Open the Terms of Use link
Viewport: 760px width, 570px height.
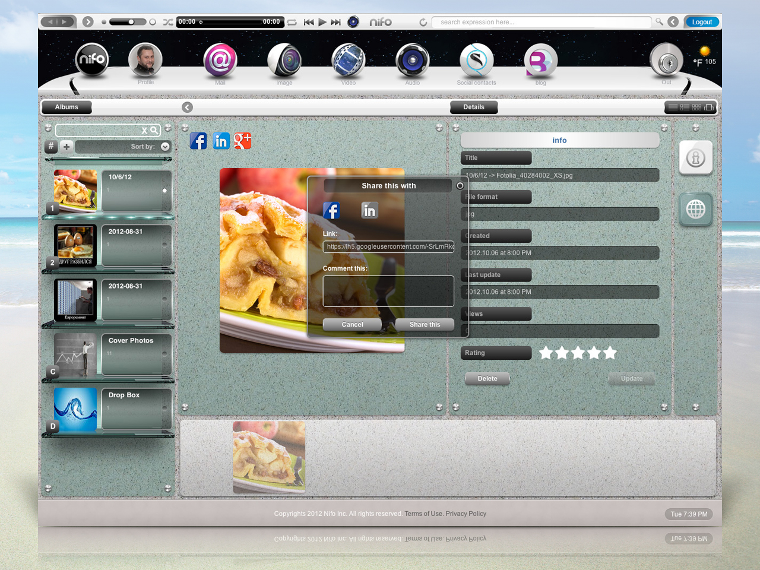click(x=424, y=514)
